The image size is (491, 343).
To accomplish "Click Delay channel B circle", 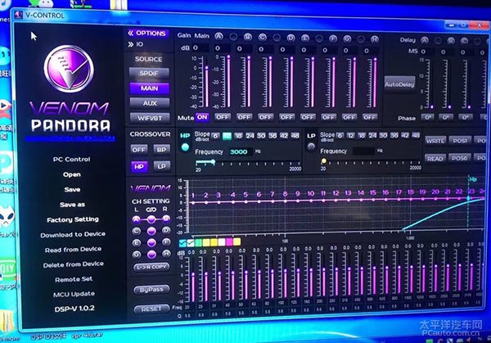I will click(451, 41).
